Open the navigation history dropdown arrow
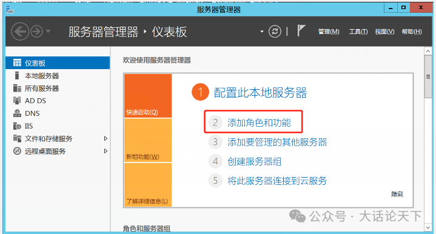 coord(48,32)
